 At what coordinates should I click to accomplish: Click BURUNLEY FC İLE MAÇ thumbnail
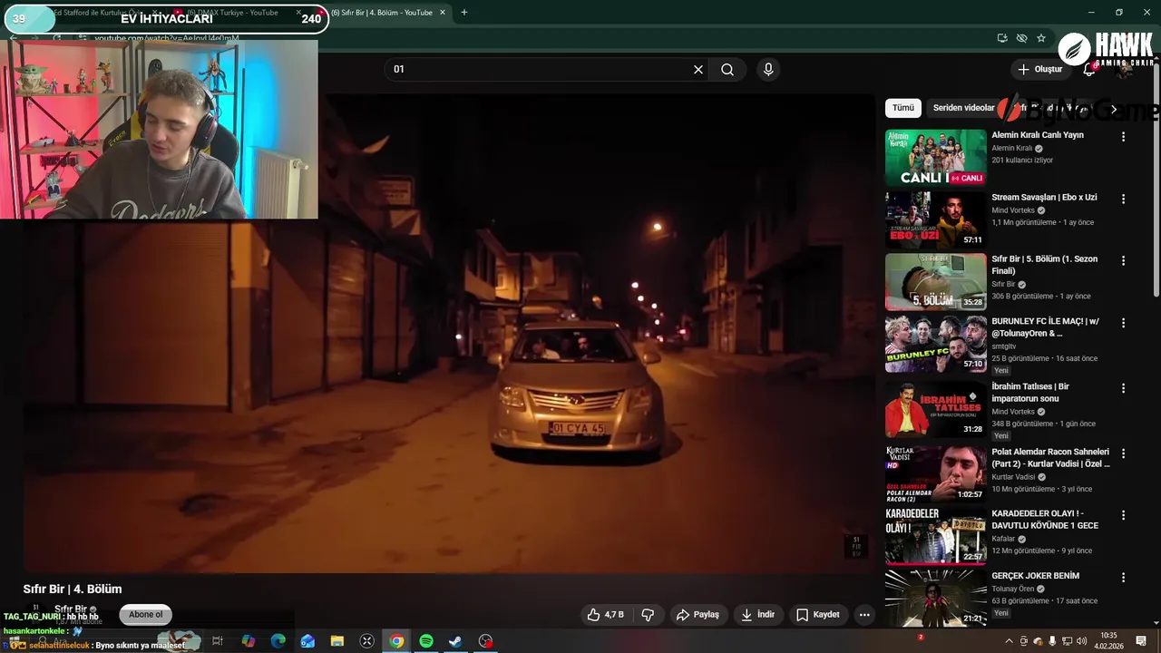[935, 344]
